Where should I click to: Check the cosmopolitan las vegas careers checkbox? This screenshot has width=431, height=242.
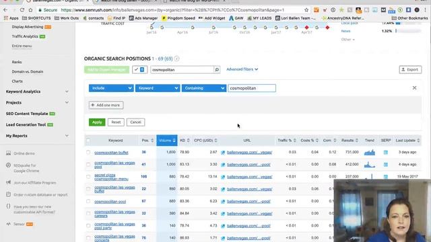tap(88, 214)
